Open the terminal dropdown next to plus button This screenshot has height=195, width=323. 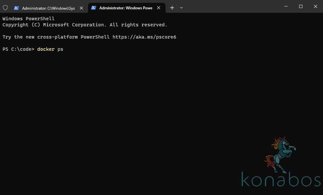point(181,7)
